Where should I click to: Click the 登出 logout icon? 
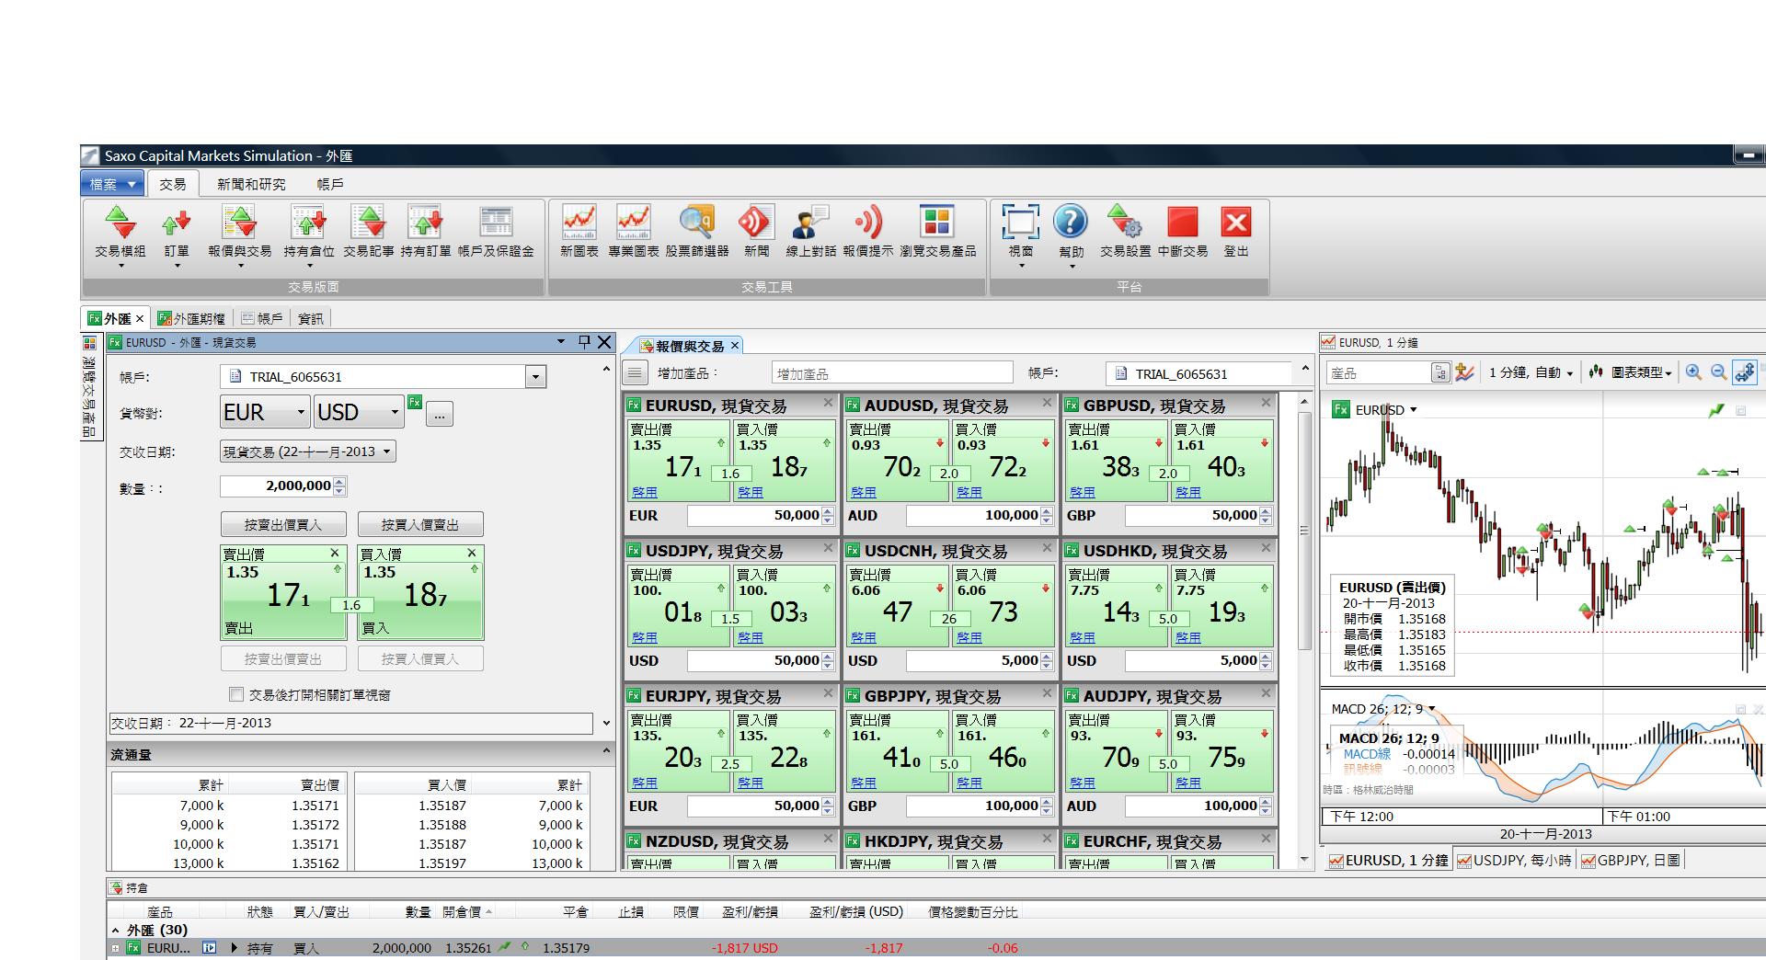pyautogui.click(x=1236, y=232)
